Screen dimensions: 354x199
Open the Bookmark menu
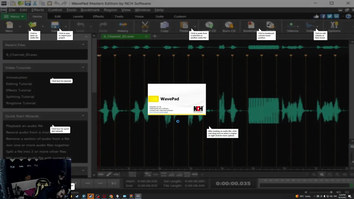click(x=90, y=10)
